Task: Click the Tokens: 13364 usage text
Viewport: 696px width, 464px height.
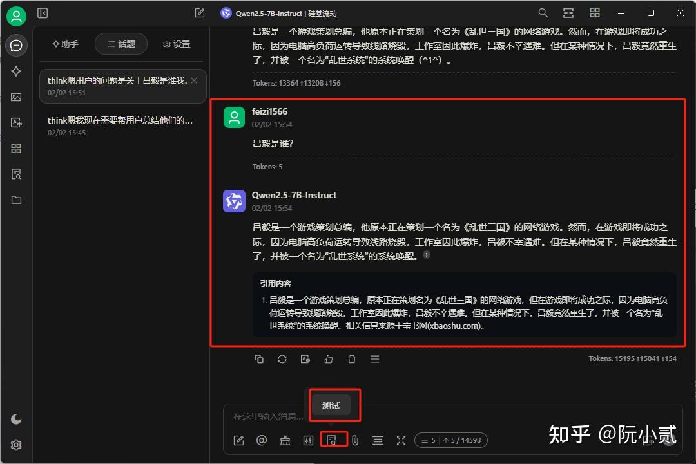Action: (x=296, y=83)
